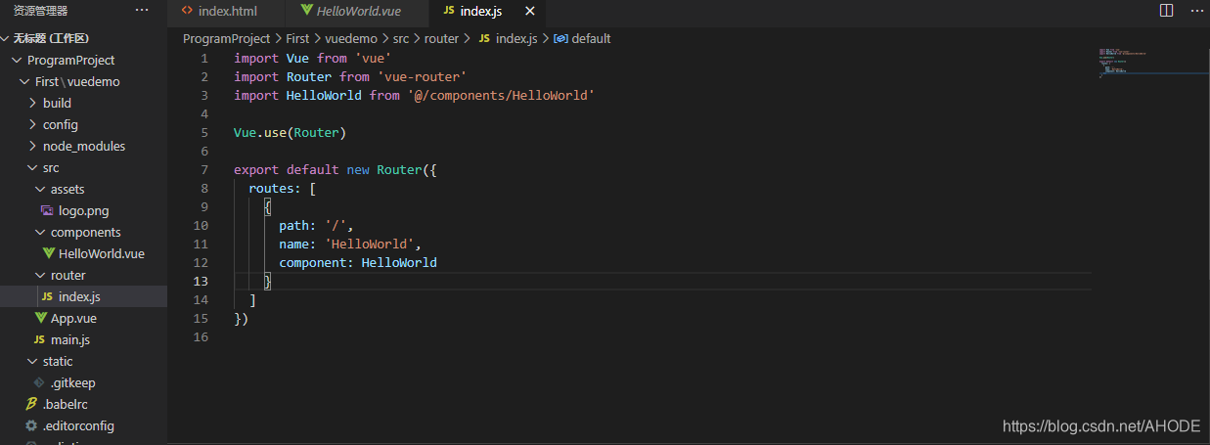Click the git icon beside .gitkeep
The image size is (1210, 445).
39,382
